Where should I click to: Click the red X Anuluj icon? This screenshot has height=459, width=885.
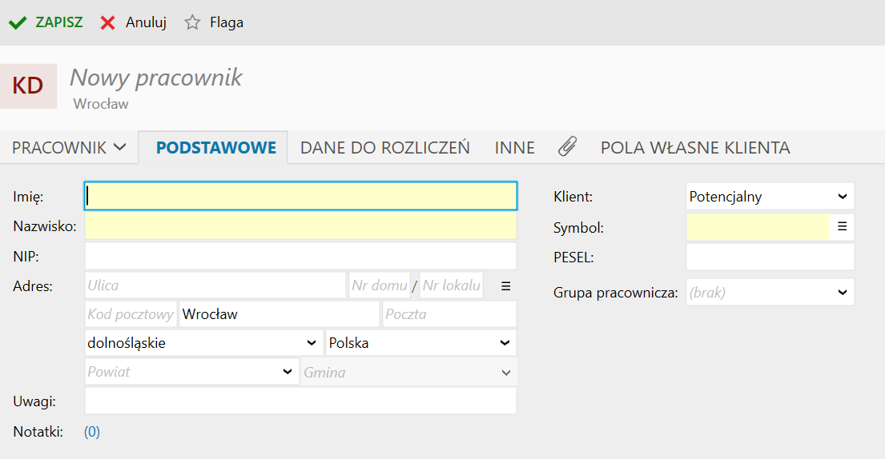(107, 23)
